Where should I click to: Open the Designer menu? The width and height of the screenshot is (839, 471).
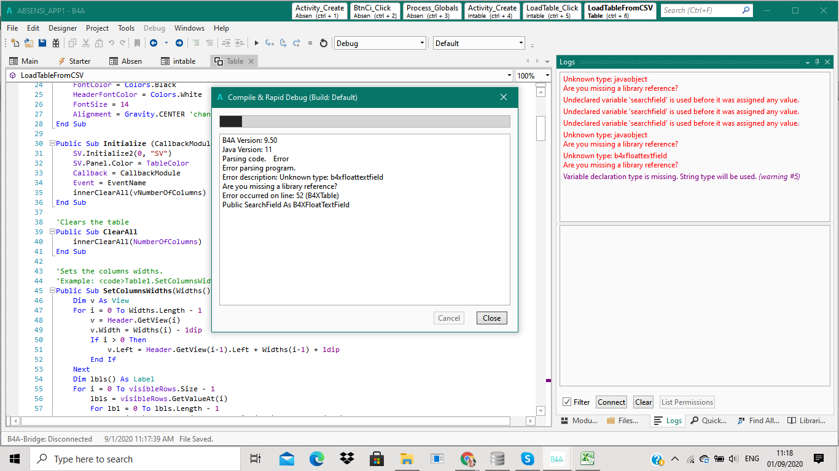coord(63,28)
